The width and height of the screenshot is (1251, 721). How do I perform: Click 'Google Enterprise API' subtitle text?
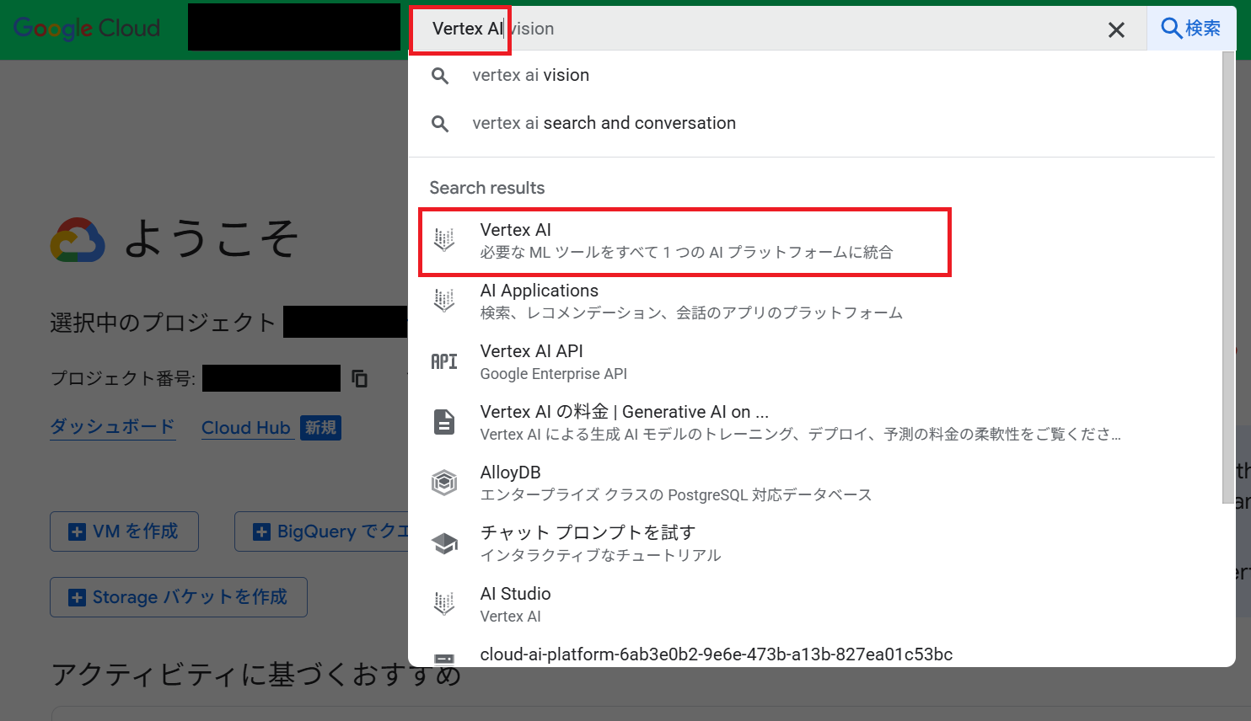[554, 373]
